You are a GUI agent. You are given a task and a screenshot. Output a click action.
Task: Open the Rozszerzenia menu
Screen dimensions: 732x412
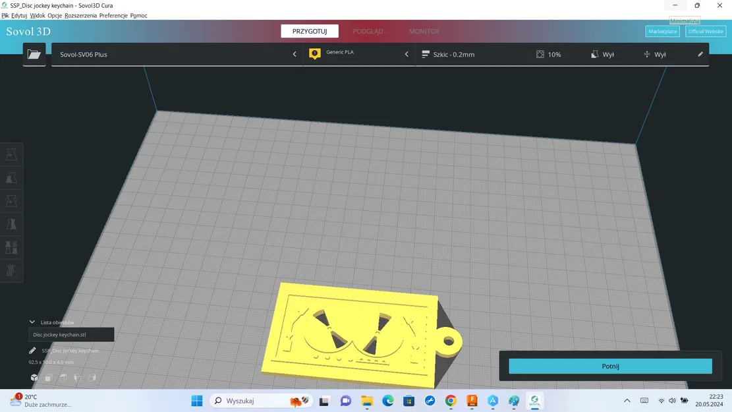coord(81,15)
